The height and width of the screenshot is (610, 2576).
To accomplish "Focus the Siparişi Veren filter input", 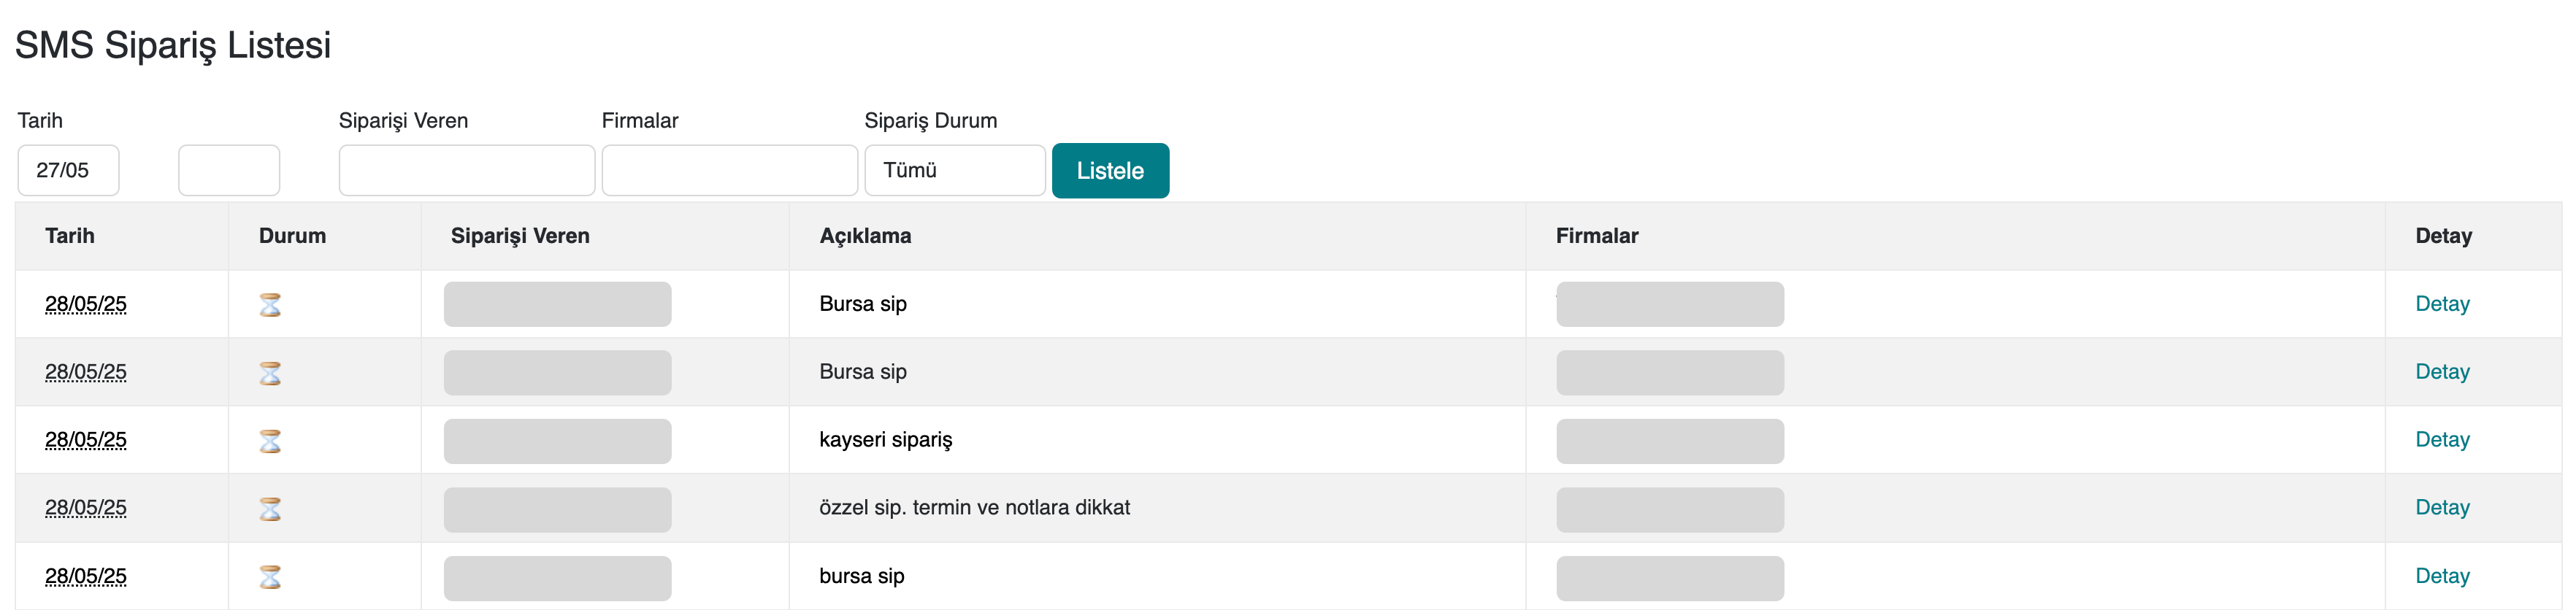I will coord(466,170).
